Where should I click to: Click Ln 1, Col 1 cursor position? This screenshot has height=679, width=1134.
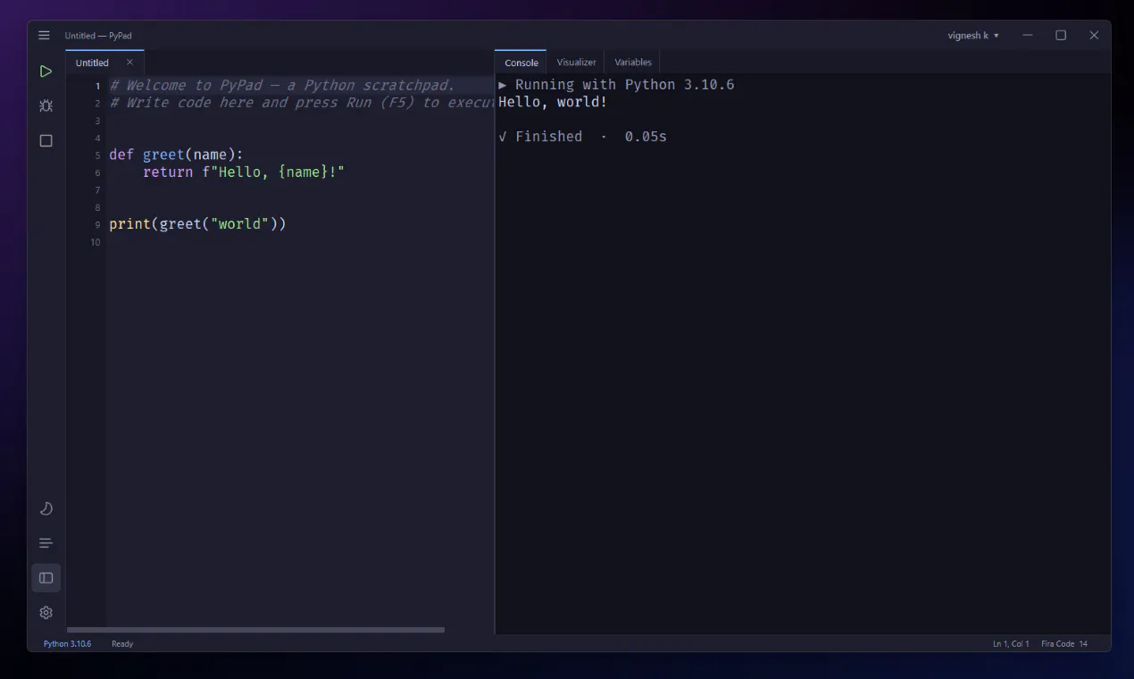coord(1011,643)
